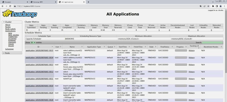227x102 pixels.
Task: Filter applications by SUBMITTED state
Action: [x=13, y=37]
